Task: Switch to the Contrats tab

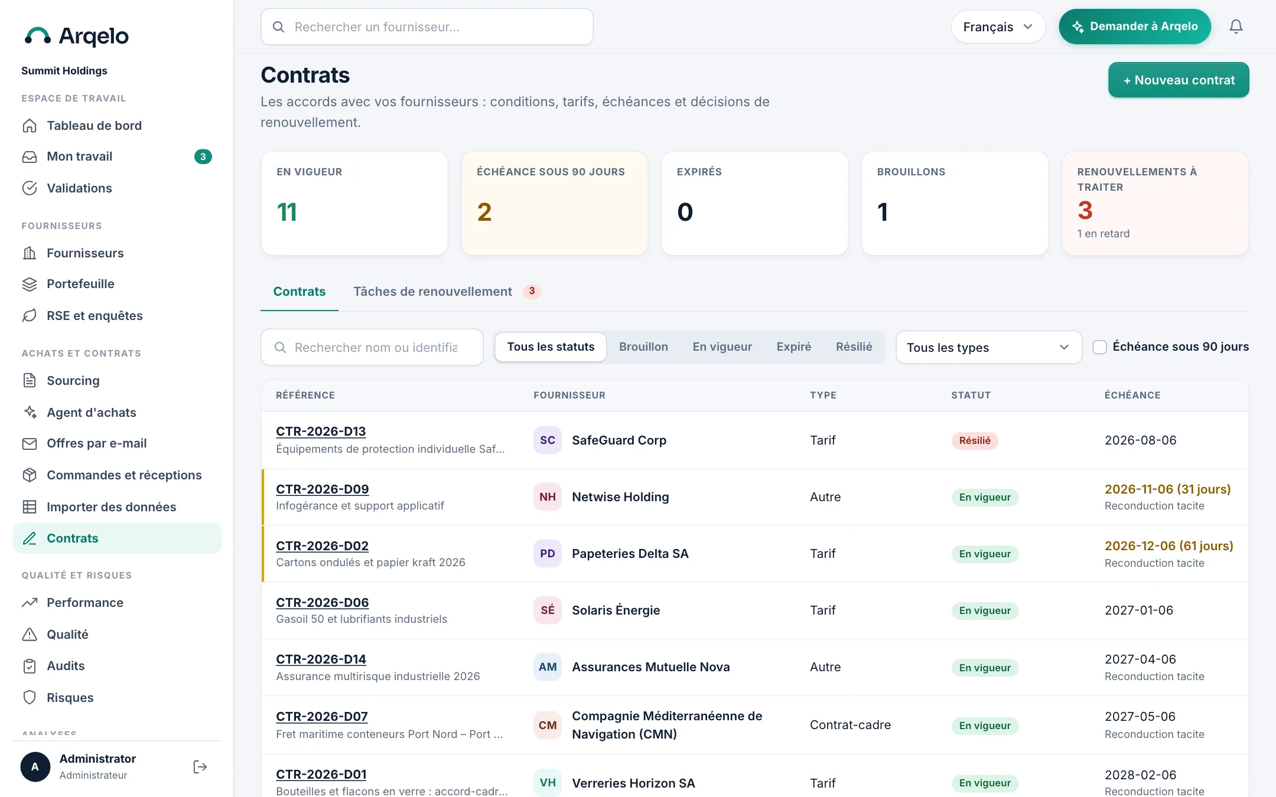Action: pyautogui.click(x=299, y=292)
